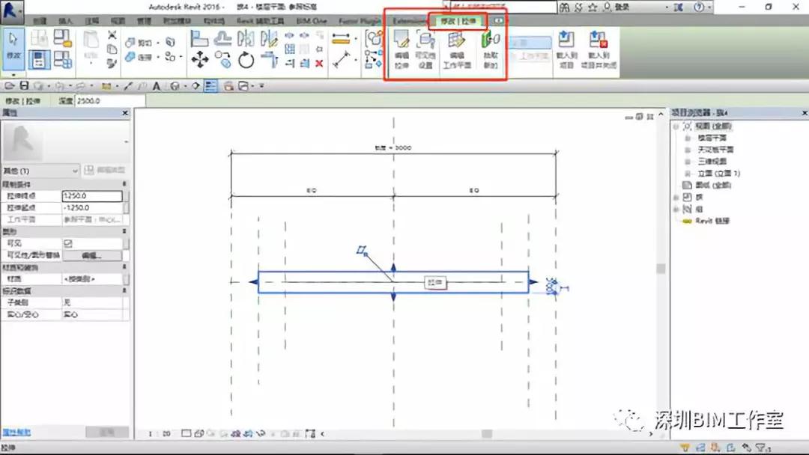Click the Edit button for visibility overrides
This screenshot has height=455, width=809.
[x=92, y=255]
